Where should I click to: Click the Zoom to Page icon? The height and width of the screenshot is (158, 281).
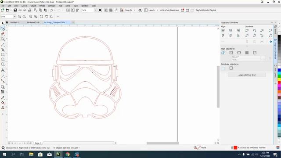click(41, 17)
